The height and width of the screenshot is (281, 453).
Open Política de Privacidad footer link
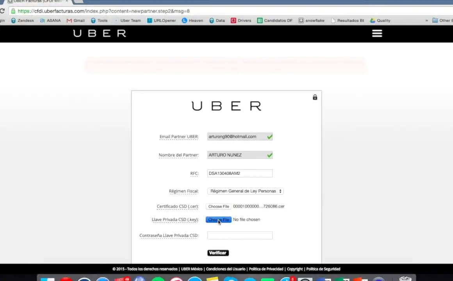pyautogui.click(x=266, y=269)
